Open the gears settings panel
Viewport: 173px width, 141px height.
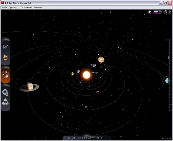[5, 92]
